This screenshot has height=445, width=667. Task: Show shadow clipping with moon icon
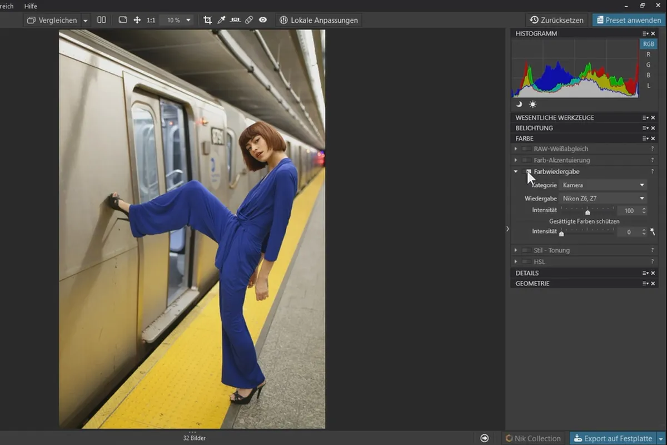tap(519, 104)
